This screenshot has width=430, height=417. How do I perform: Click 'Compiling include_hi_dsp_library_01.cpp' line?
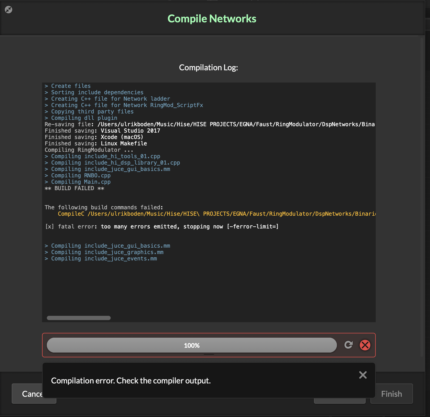click(x=112, y=163)
